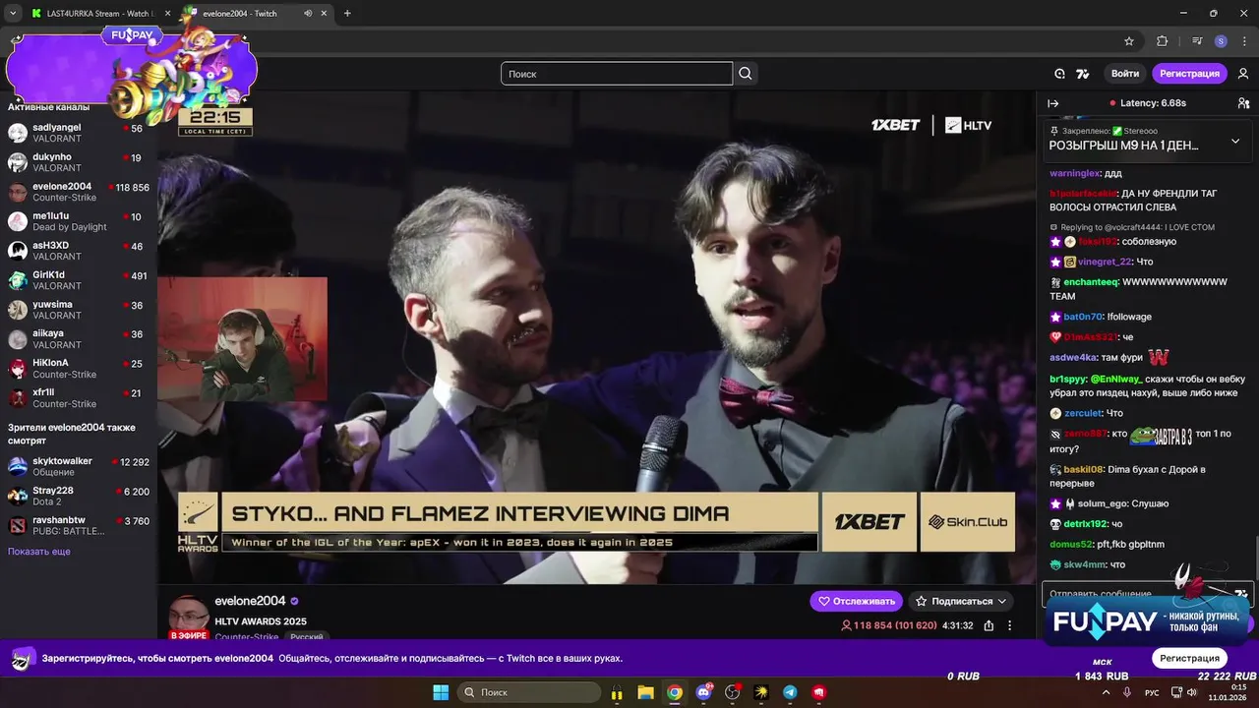Open the user profile icon in Twitch header
Image resolution: width=1259 pixels, height=708 pixels.
click(x=1243, y=74)
